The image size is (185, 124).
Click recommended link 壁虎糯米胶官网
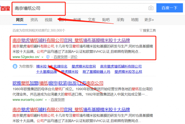pyautogui.click(x=84, y=66)
